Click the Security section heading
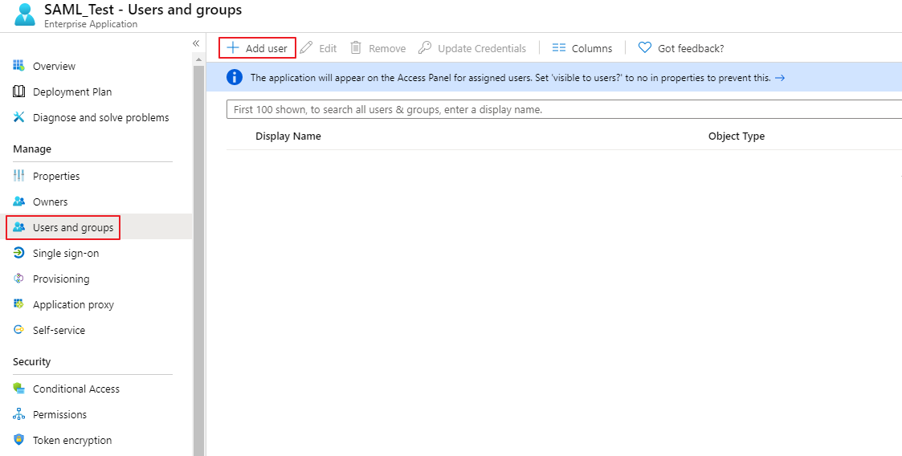This screenshot has height=456, width=902. click(x=31, y=362)
